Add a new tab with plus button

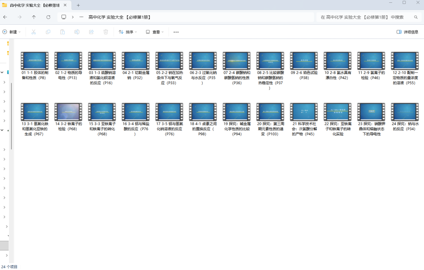tap(78, 5)
